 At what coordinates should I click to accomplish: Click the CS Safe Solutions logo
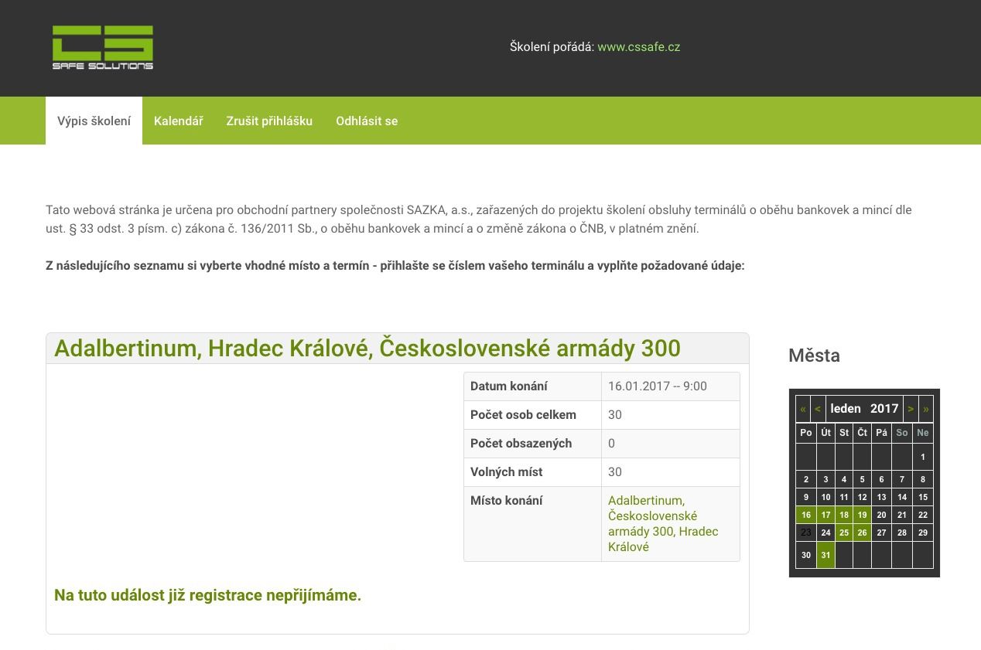tap(103, 47)
